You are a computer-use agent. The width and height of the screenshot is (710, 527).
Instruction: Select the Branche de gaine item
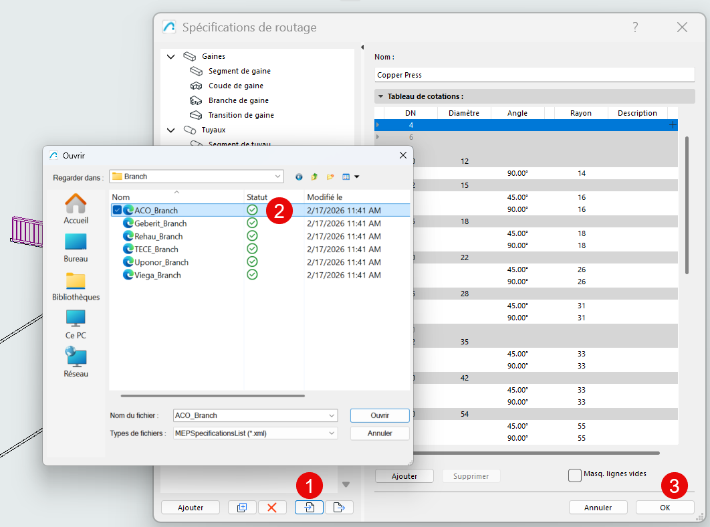pyautogui.click(x=239, y=100)
